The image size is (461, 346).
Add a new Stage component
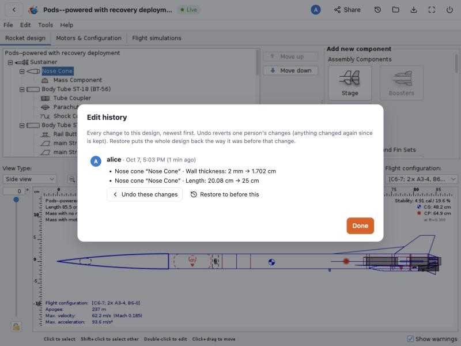tap(350, 83)
